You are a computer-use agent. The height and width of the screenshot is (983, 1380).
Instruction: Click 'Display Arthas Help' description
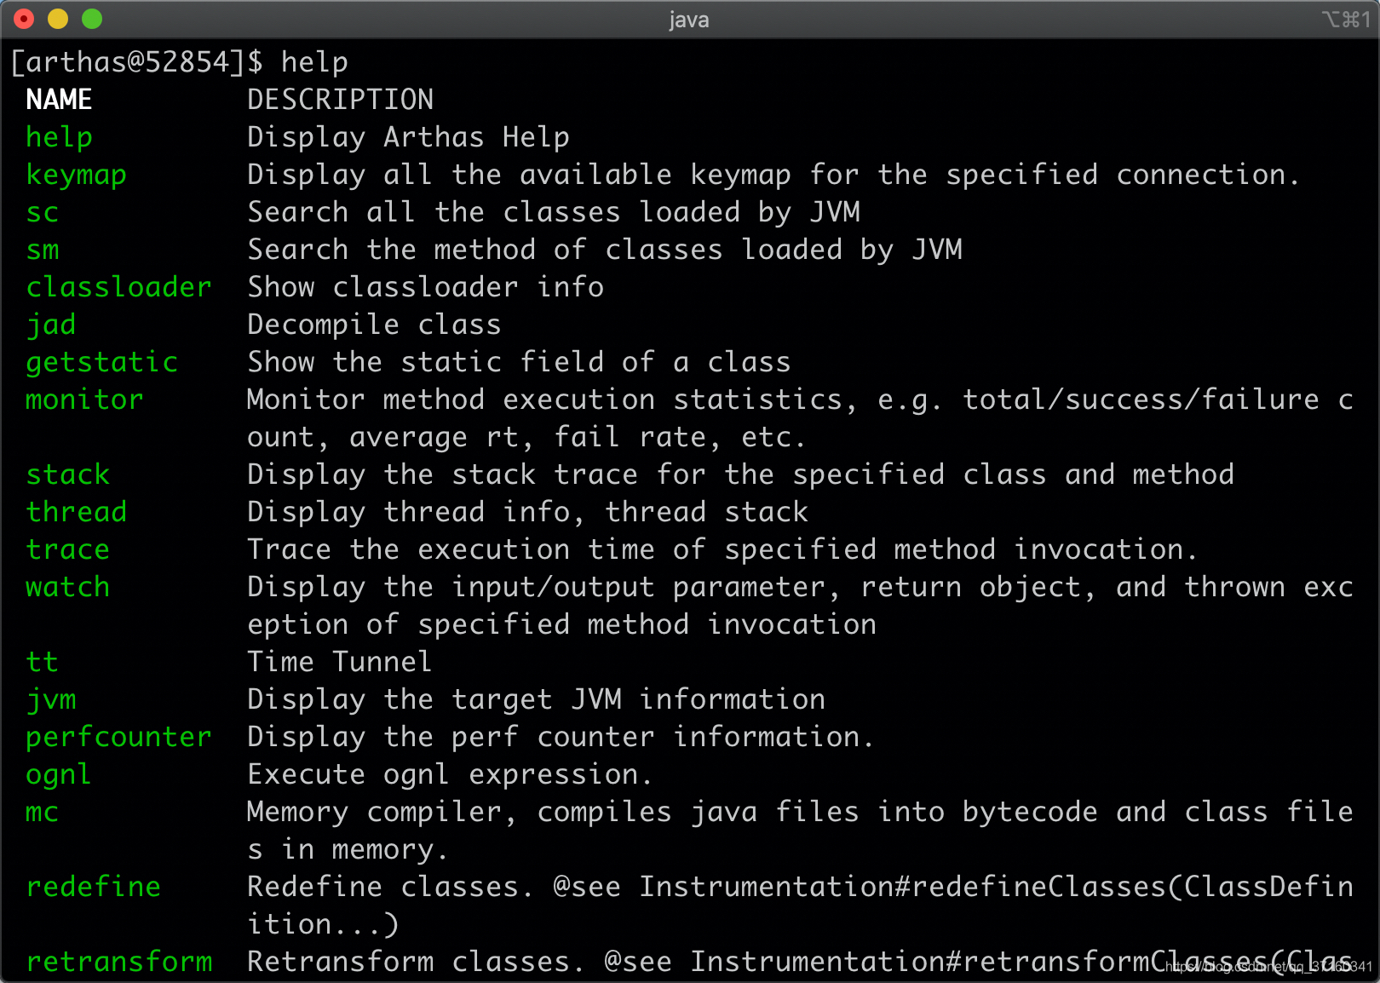(409, 137)
